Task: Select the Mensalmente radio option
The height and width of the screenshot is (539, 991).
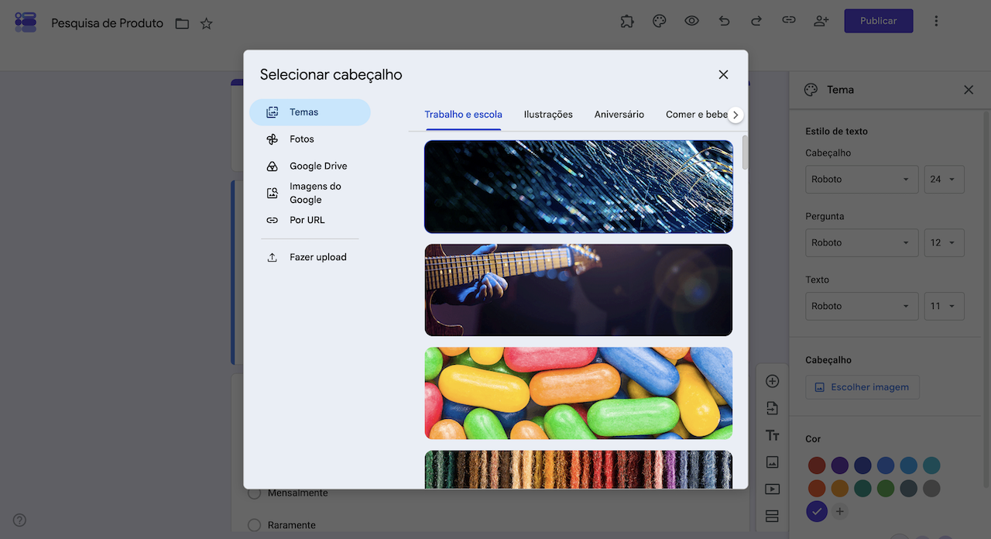Action: point(254,493)
